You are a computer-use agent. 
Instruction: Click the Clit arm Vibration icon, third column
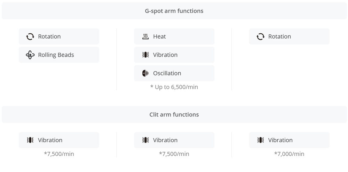[x=261, y=140]
